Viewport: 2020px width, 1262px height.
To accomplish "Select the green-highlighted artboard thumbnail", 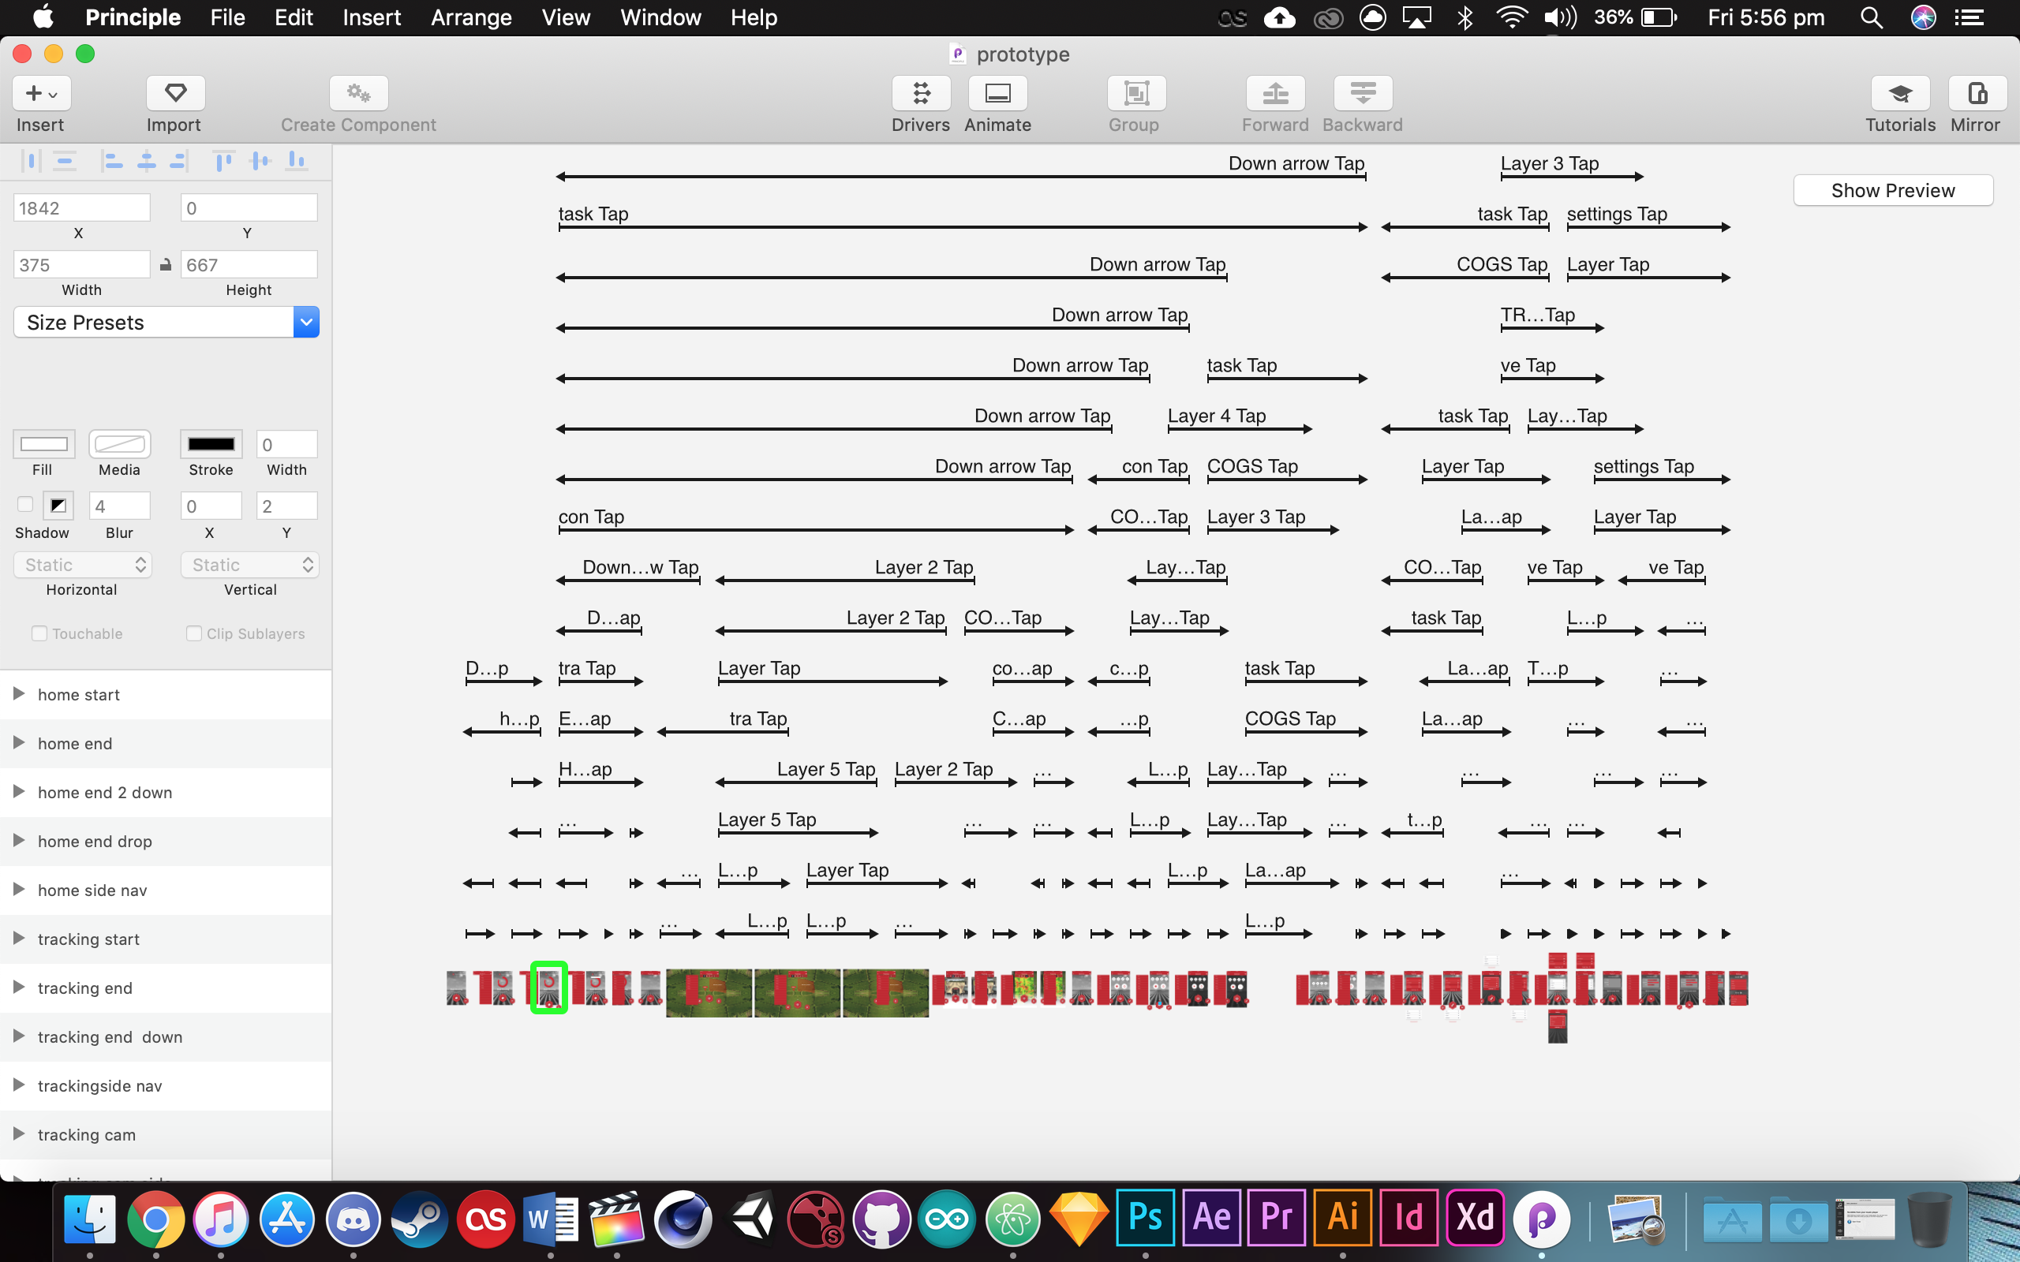I will pos(548,988).
